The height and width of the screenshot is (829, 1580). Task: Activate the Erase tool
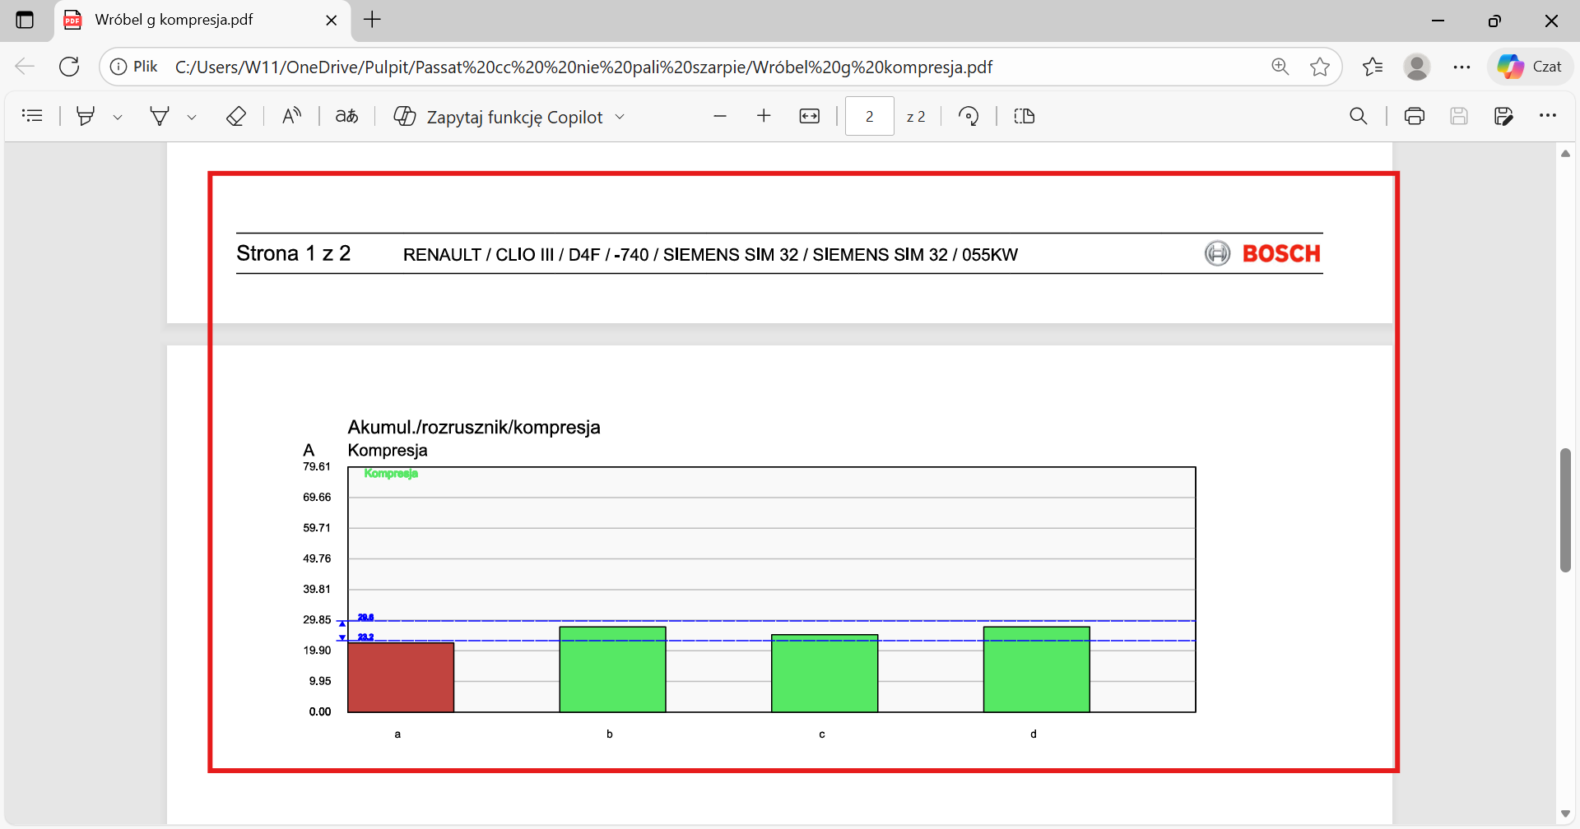click(x=236, y=116)
